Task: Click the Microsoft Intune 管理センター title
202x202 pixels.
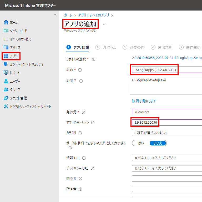Action: click(31, 6)
